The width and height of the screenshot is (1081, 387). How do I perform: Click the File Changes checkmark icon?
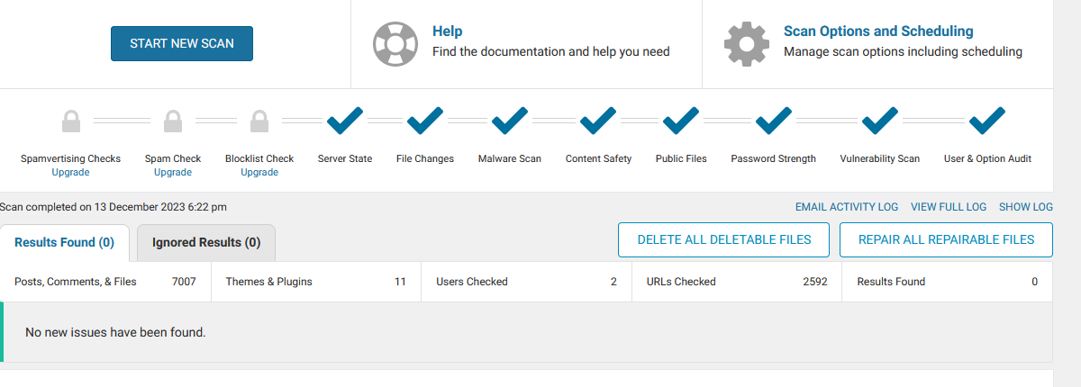coord(425,119)
